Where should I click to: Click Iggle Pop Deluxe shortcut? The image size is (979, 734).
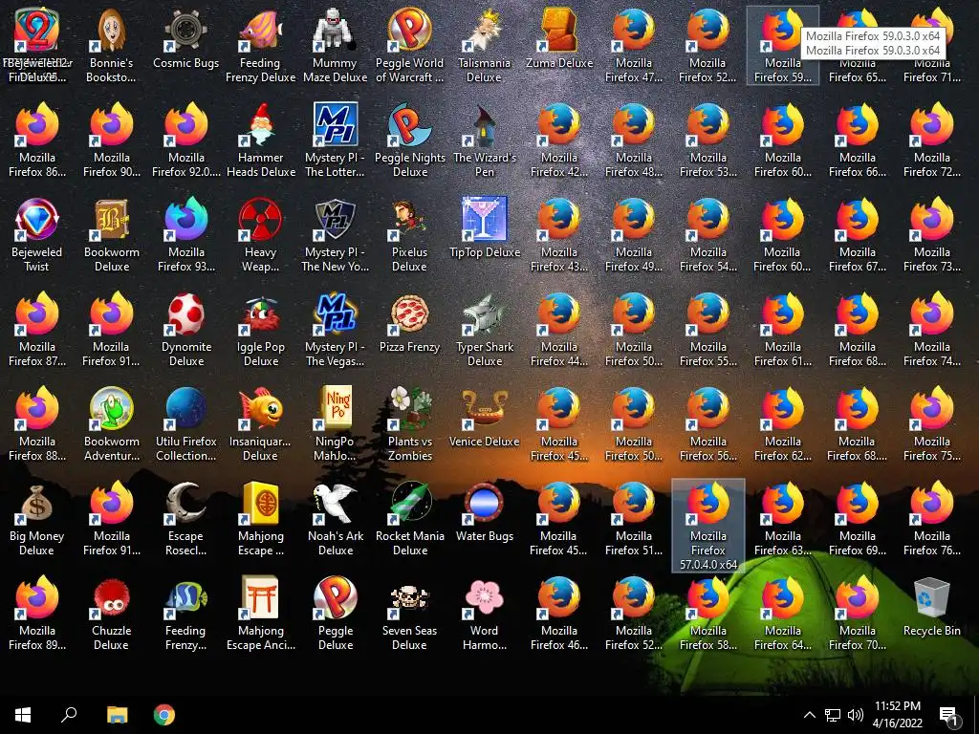(260, 329)
